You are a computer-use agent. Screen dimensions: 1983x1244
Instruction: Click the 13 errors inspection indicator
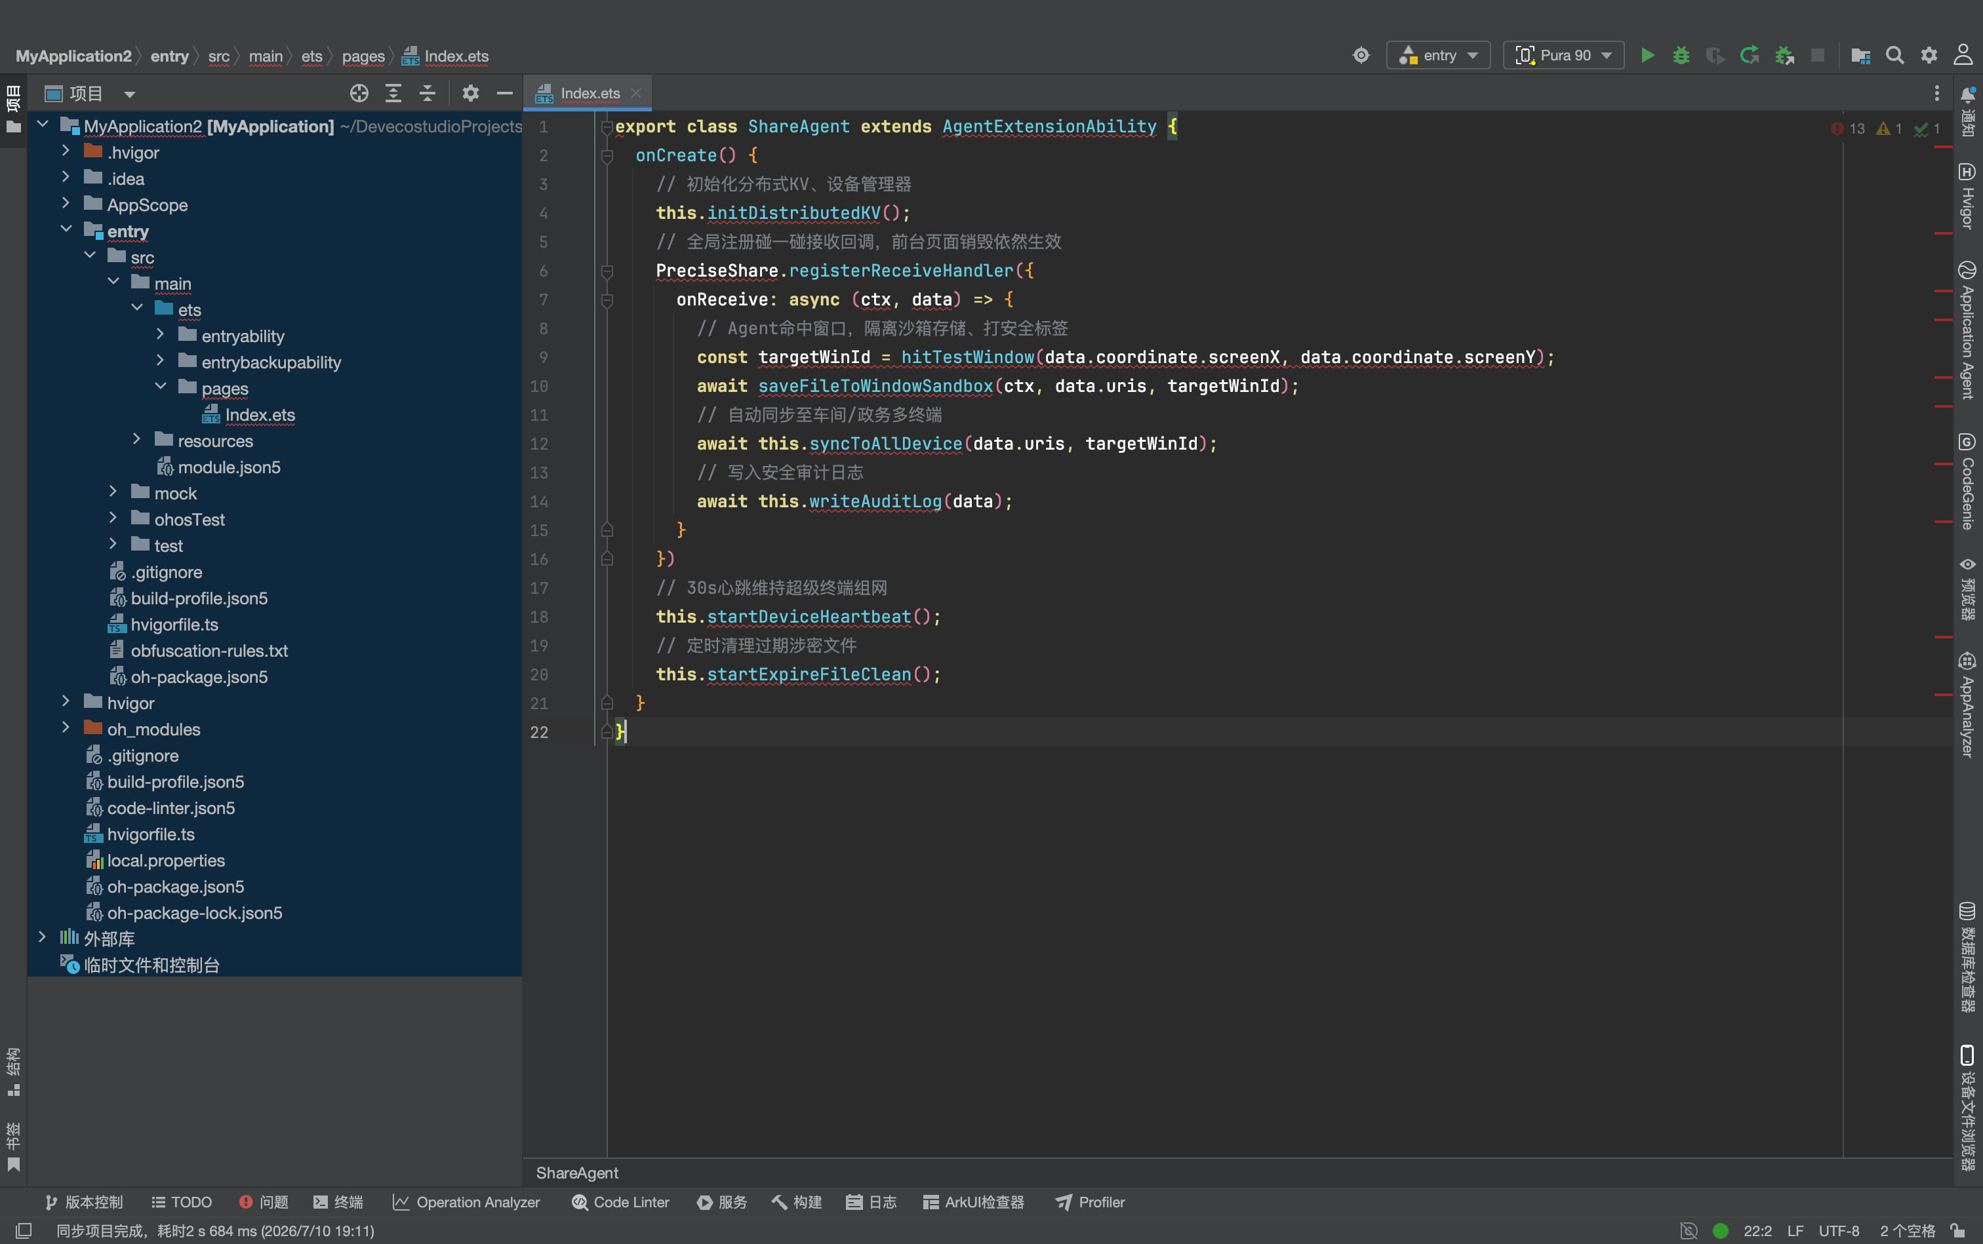coord(1849,128)
